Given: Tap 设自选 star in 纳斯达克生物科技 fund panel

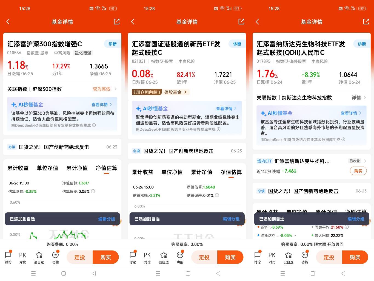Looking at the screenshot, I should pos(288,257).
